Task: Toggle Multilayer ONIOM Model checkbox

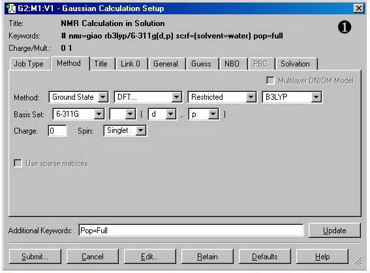Action: 270,81
